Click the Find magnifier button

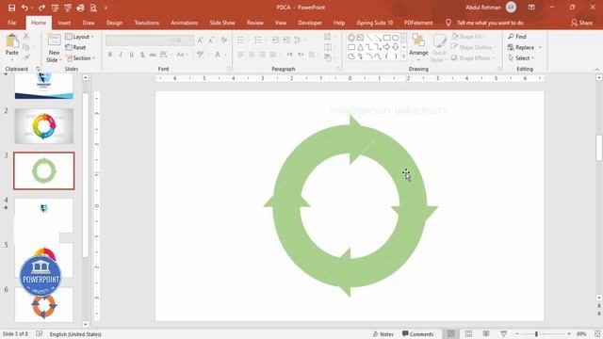517,37
